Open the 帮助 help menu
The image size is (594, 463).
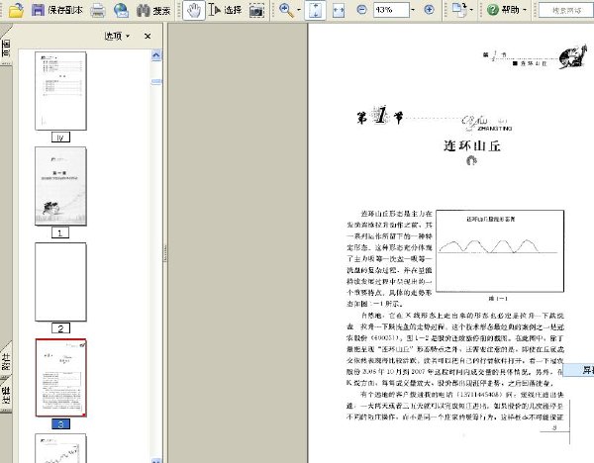(x=506, y=10)
